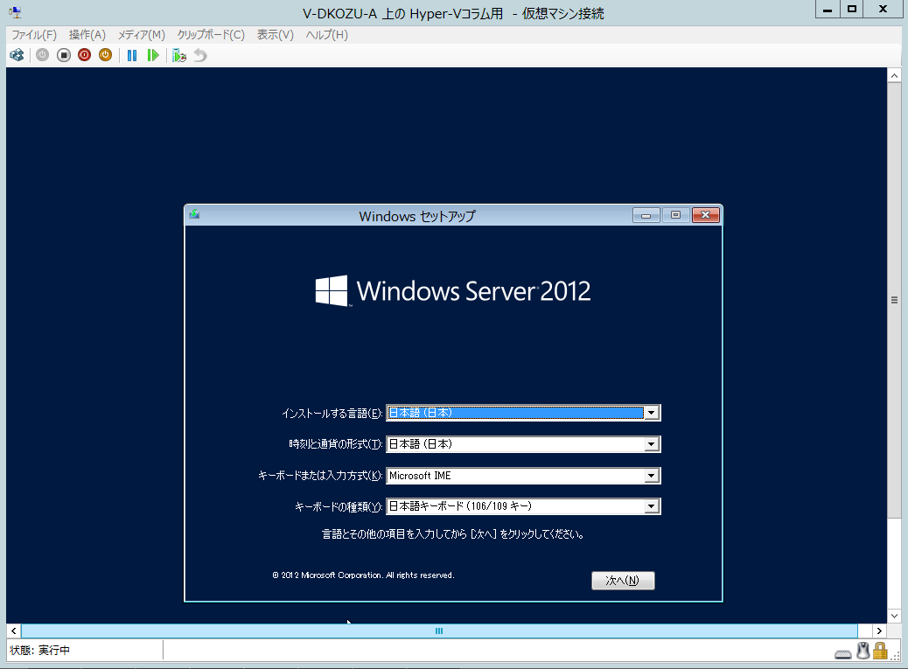Click the mouse status icon in status bar
Screen dimensions: 908x669
click(863, 651)
